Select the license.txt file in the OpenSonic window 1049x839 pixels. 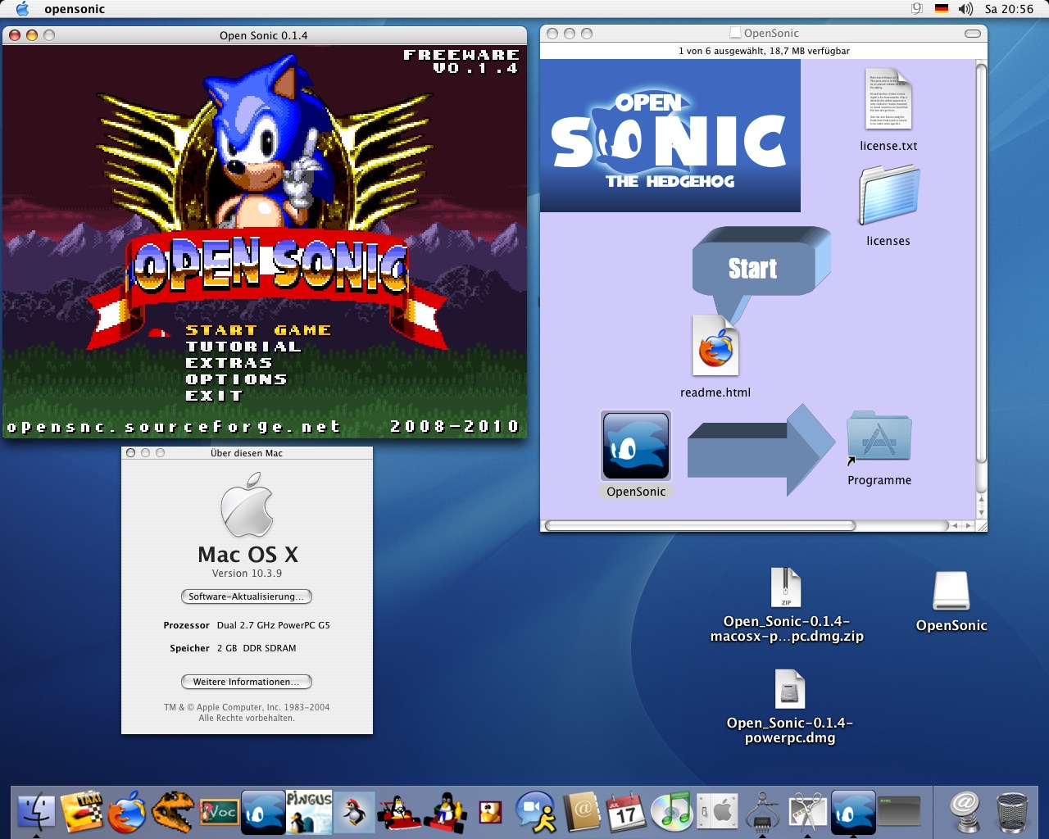[888, 99]
